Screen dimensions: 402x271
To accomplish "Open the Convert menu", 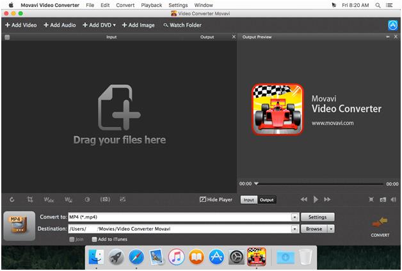I will [125, 5].
